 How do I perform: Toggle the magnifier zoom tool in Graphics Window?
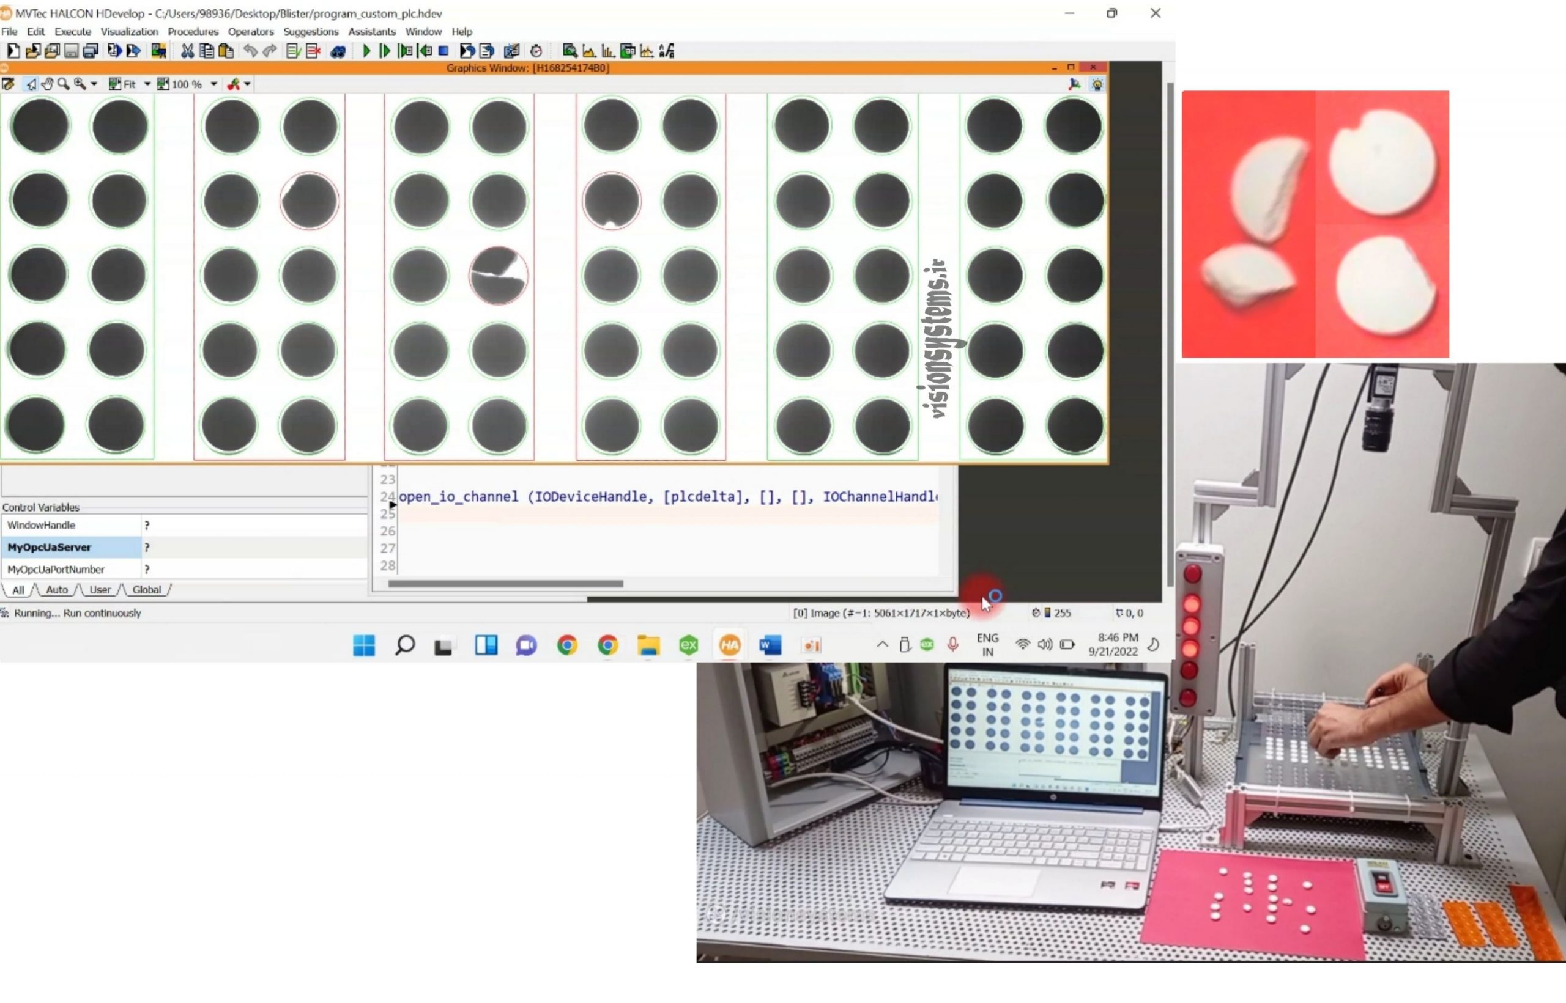[x=63, y=84]
